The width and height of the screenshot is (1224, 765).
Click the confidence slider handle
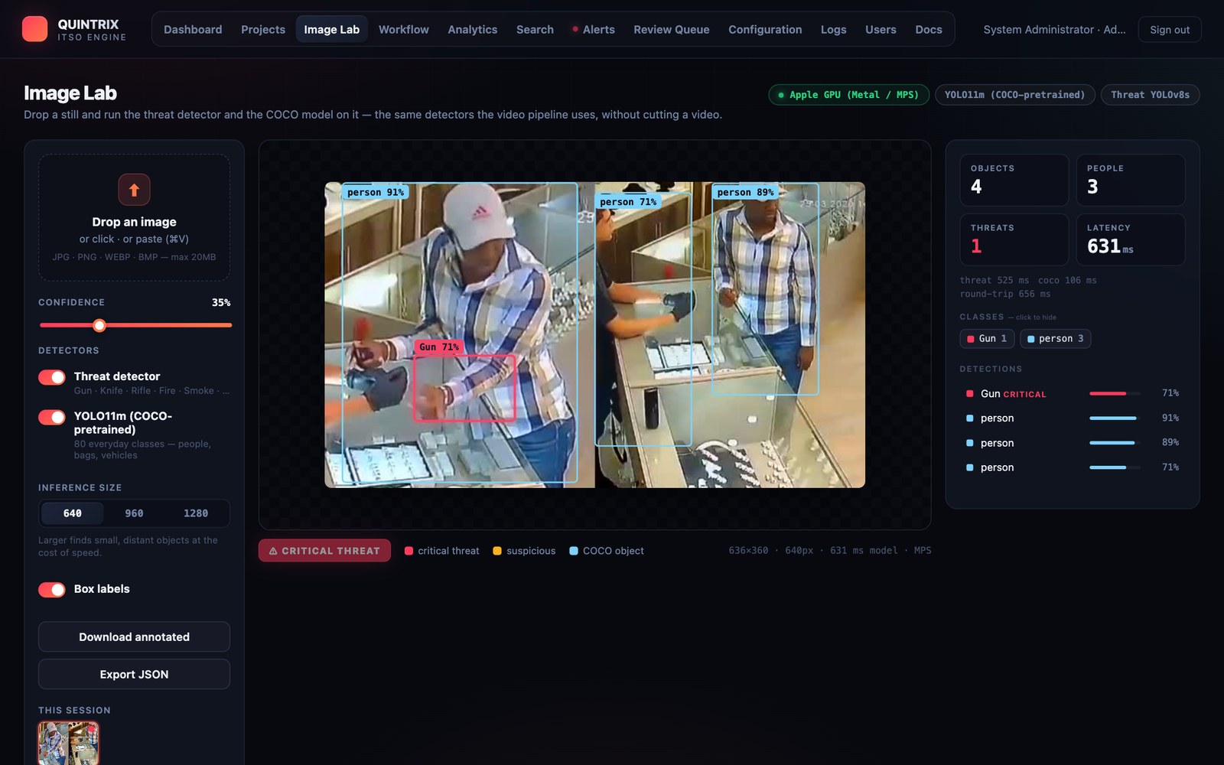99,325
